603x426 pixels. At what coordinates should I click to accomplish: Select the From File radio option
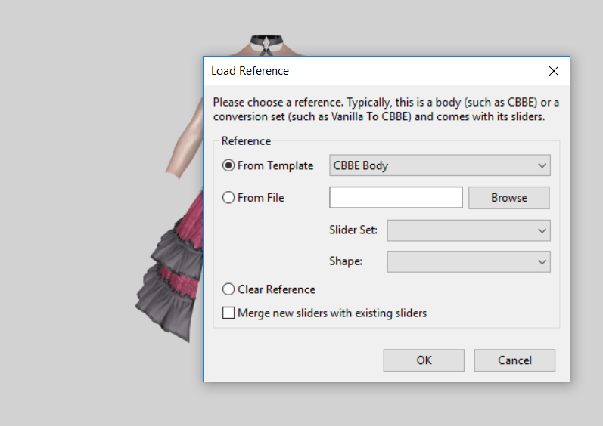click(228, 197)
